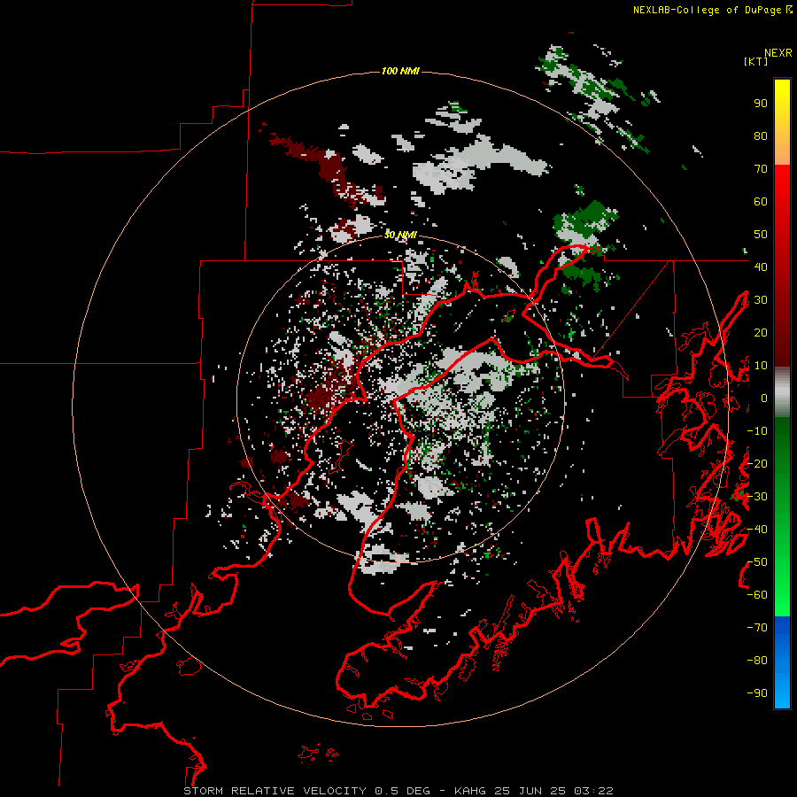Click the 40 value on velocity scale
The height and width of the screenshot is (797, 797).
(x=761, y=267)
